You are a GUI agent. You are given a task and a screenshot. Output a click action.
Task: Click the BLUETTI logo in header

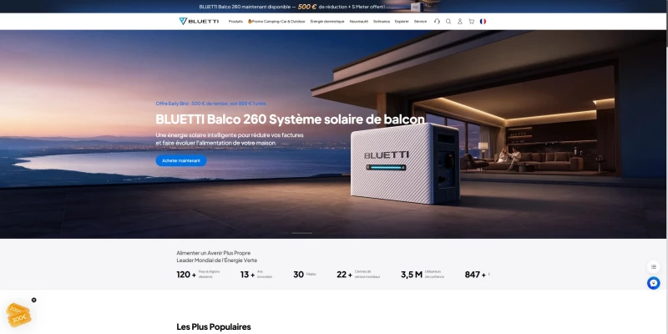coord(199,22)
